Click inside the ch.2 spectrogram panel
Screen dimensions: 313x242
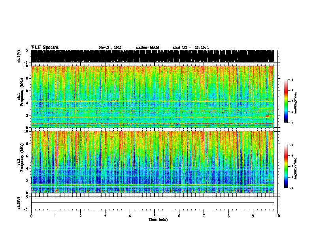point(153,162)
